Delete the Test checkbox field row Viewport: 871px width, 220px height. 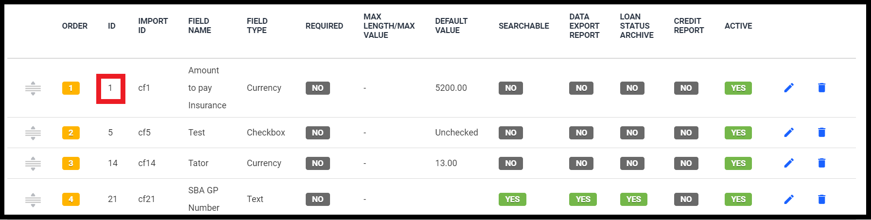(x=821, y=133)
